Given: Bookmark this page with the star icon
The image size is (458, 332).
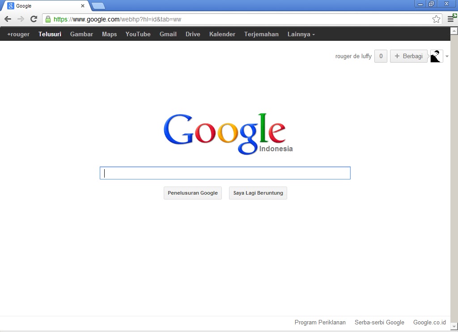Looking at the screenshot, I should [436, 19].
